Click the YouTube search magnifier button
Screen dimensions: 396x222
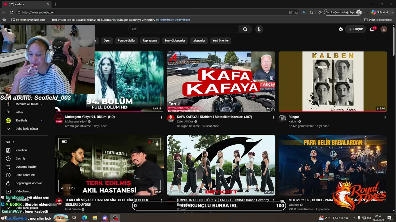(245, 29)
